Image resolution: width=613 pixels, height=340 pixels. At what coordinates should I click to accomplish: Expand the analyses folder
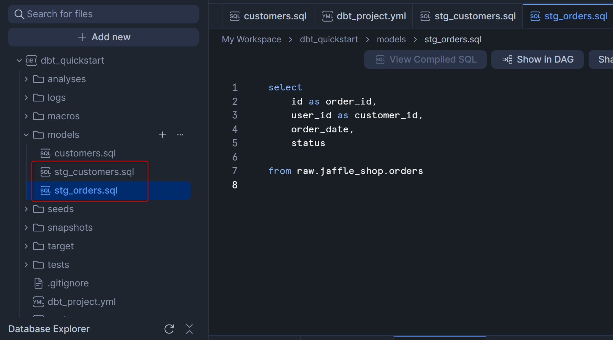pos(26,79)
